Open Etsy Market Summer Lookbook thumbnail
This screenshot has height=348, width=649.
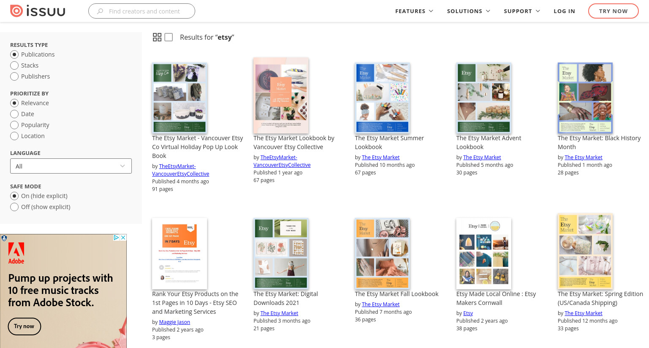tap(382, 98)
